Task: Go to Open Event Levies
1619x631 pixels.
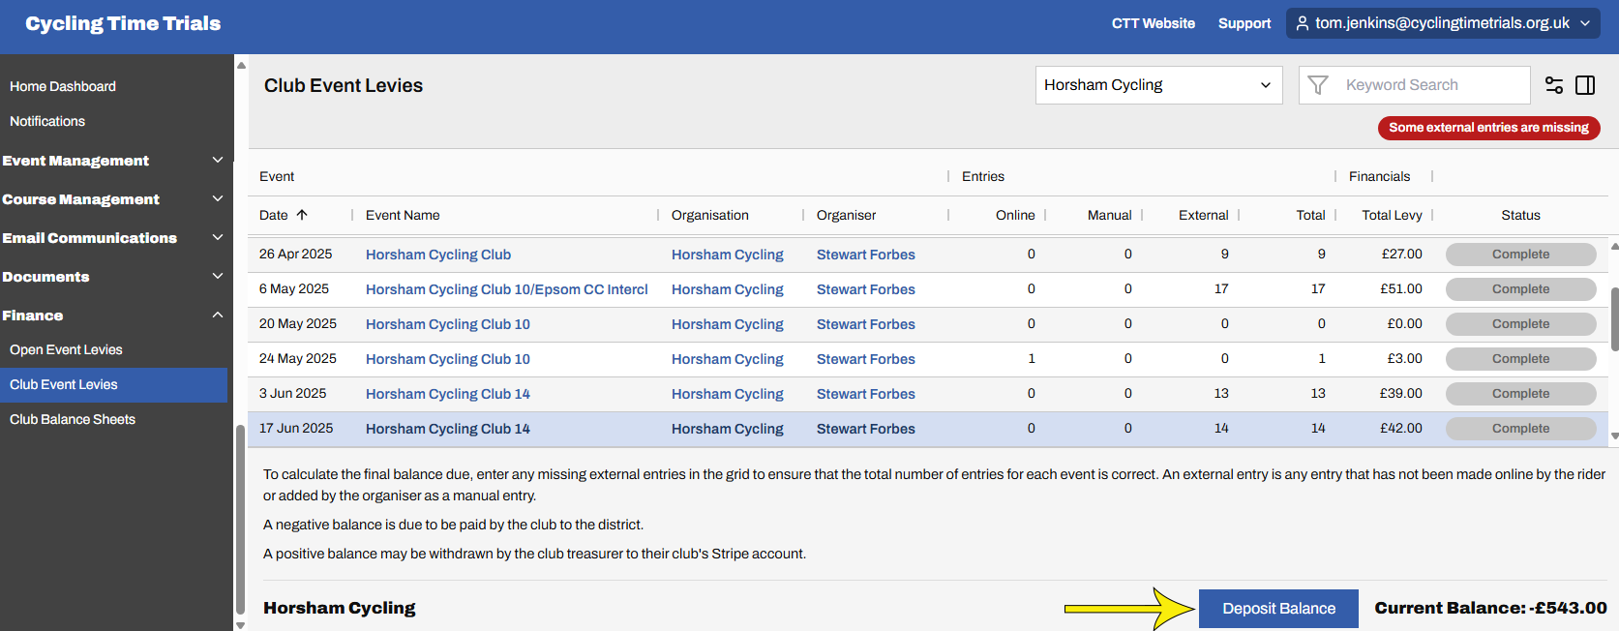Action: click(x=66, y=349)
